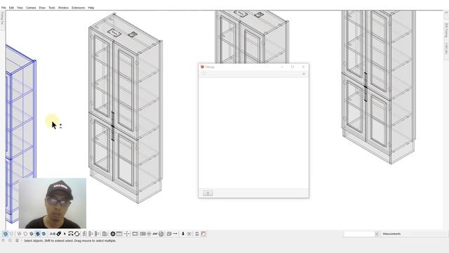Open the Edit menu
Viewport: 449px width, 253px height.
11,8
